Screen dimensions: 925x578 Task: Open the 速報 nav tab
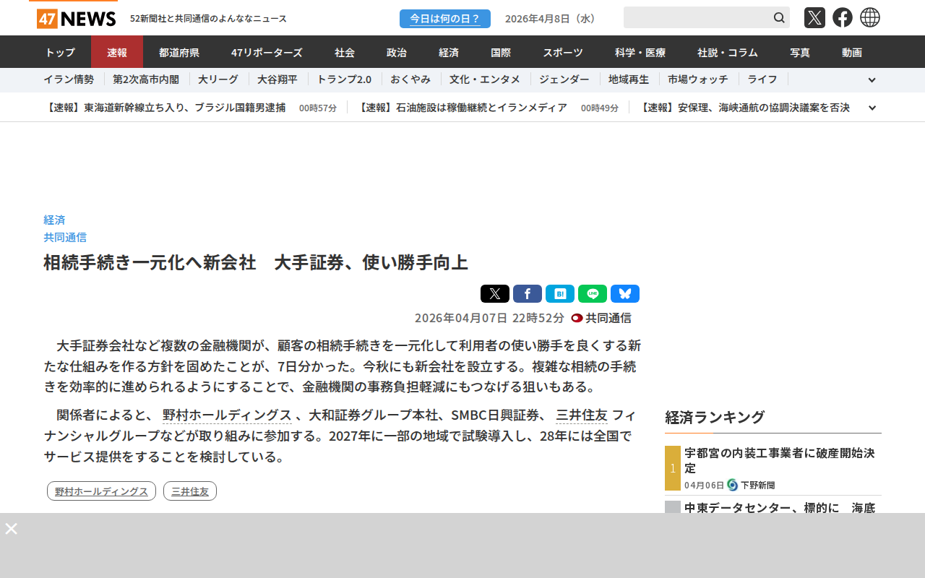pyautogui.click(x=117, y=52)
